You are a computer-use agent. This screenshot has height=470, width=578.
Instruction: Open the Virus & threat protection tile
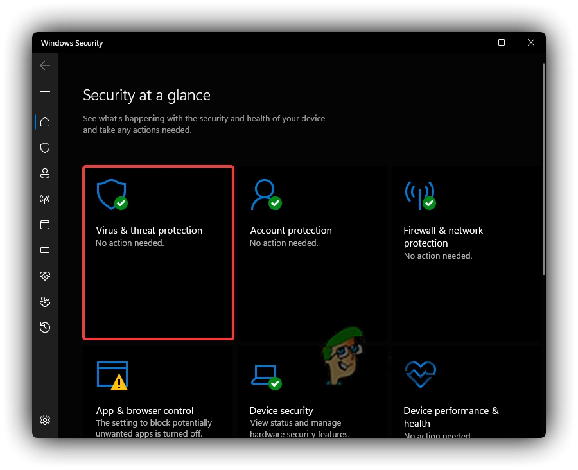[158, 252]
